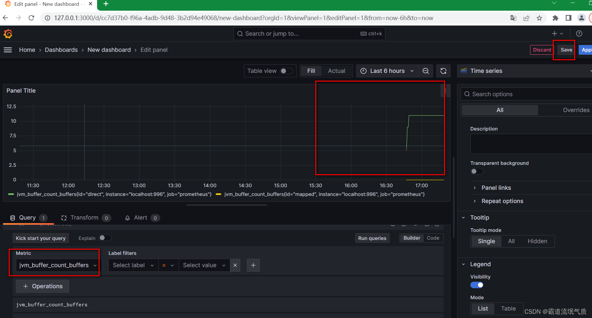Open the hamburger navigation menu
Viewport: 592px width, 318px height.
(x=8, y=50)
